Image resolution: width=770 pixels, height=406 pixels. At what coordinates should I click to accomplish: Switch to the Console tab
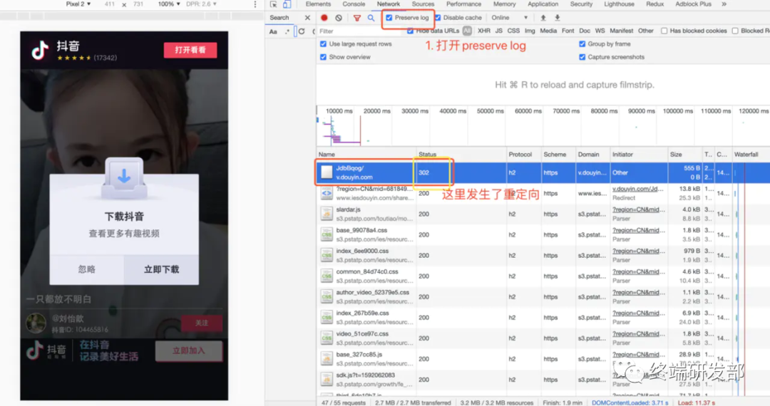(354, 4)
